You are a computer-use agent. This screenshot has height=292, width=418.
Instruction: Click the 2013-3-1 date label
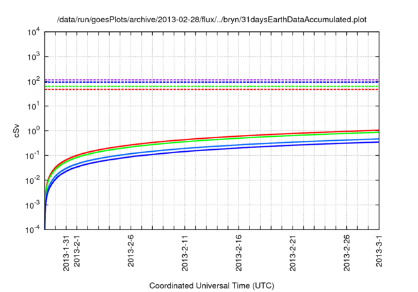379,251
